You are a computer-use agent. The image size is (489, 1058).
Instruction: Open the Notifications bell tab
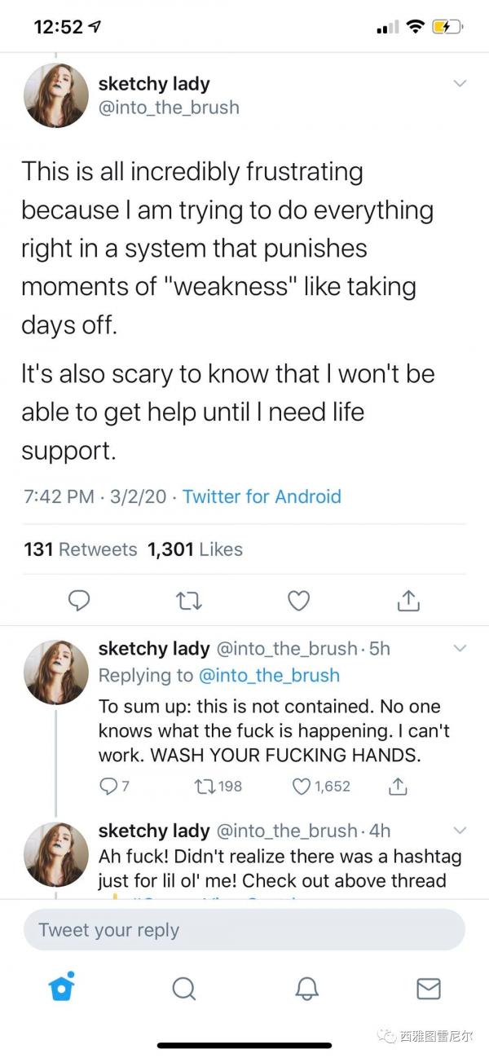click(x=306, y=988)
